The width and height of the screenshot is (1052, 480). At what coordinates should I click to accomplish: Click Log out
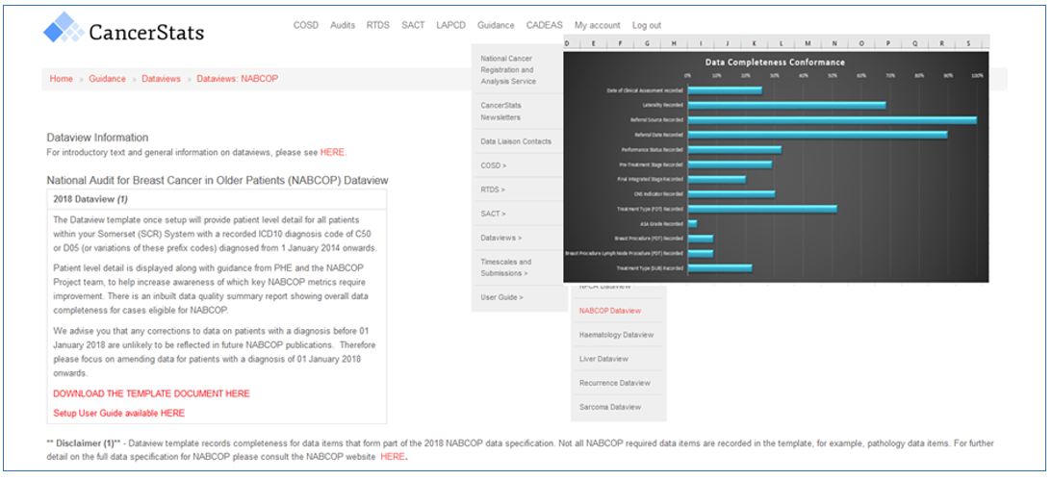coord(646,25)
